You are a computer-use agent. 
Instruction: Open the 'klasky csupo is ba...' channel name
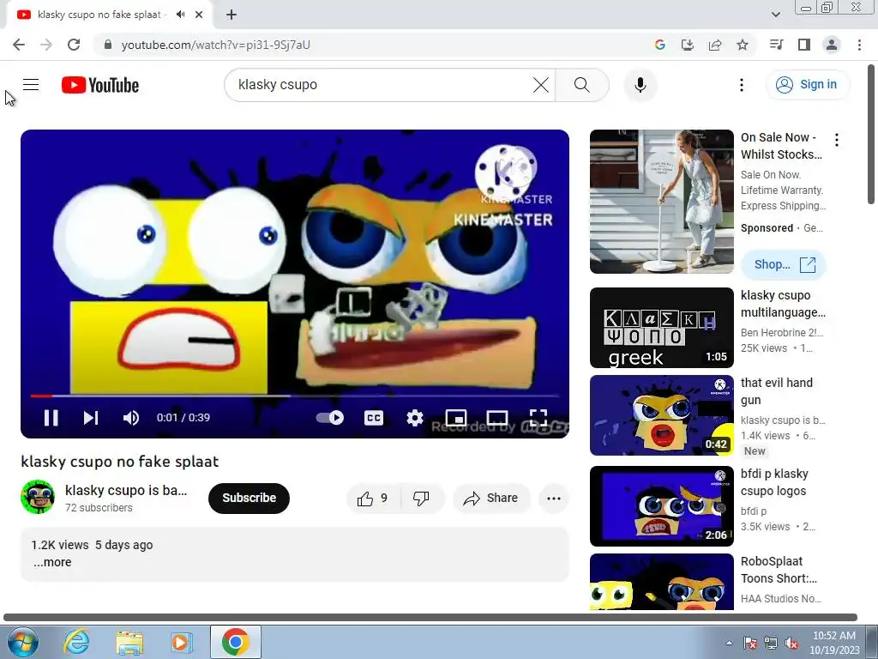[126, 490]
